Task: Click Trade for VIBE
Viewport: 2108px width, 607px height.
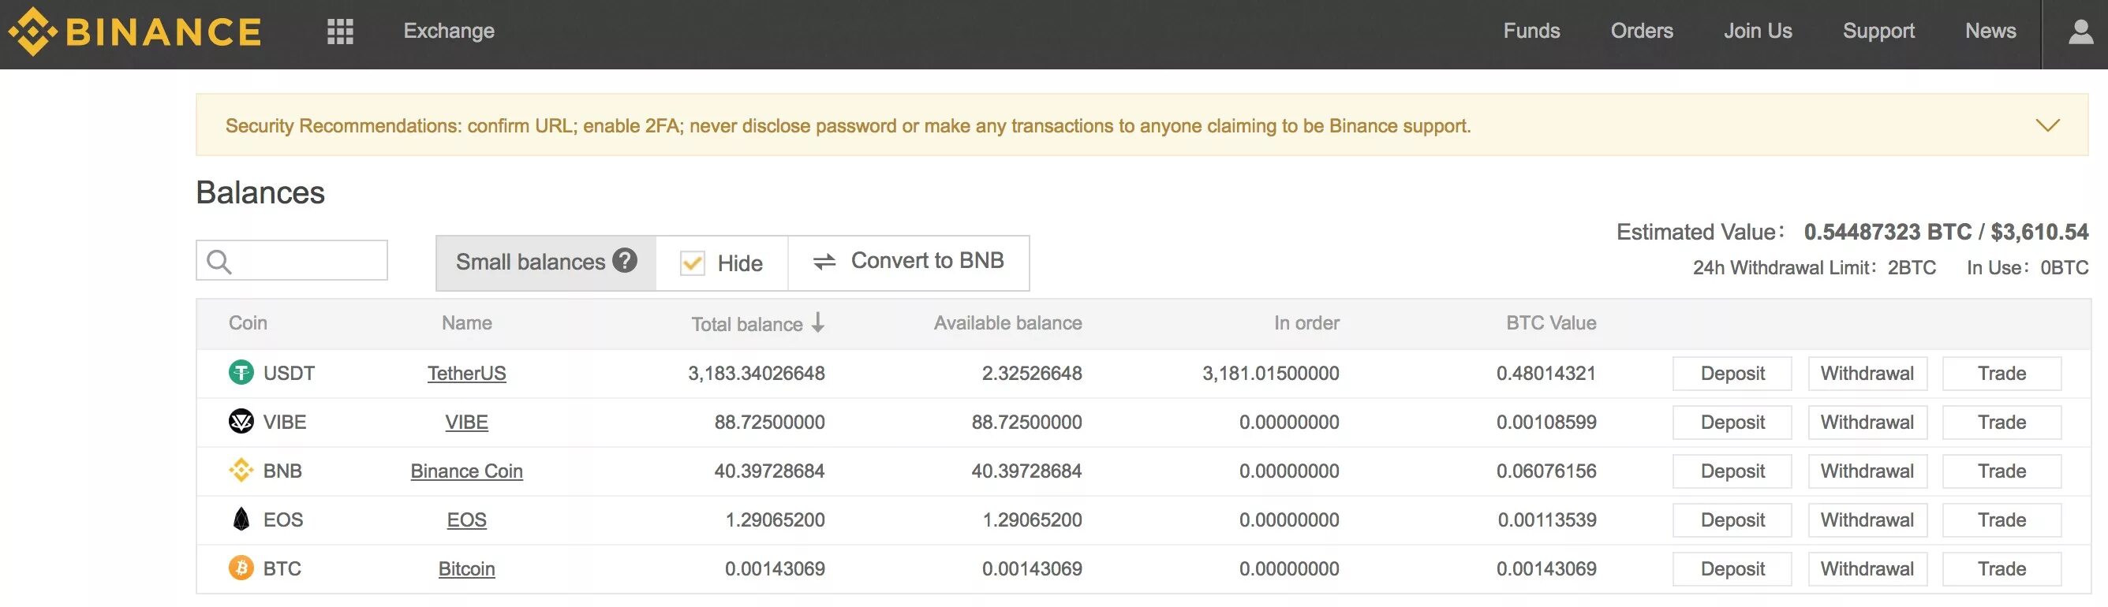Action: tap(2001, 422)
